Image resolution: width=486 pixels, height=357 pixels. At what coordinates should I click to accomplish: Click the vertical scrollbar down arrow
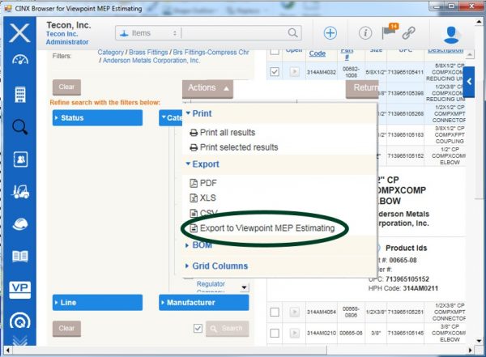point(480,341)
